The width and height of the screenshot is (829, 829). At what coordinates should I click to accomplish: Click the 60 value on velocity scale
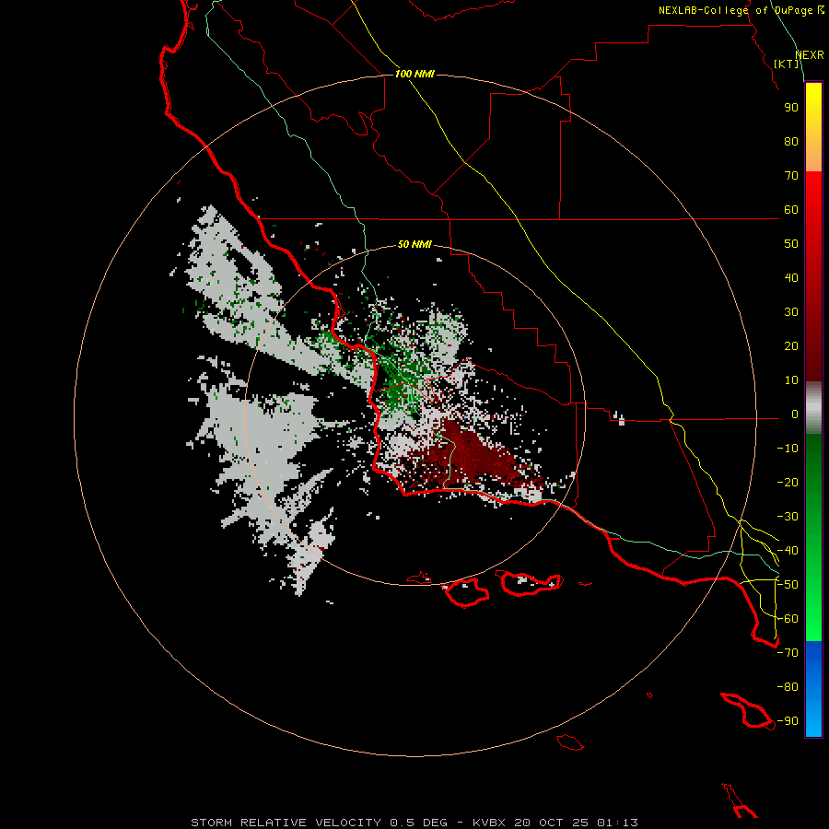tap(791, 209)
